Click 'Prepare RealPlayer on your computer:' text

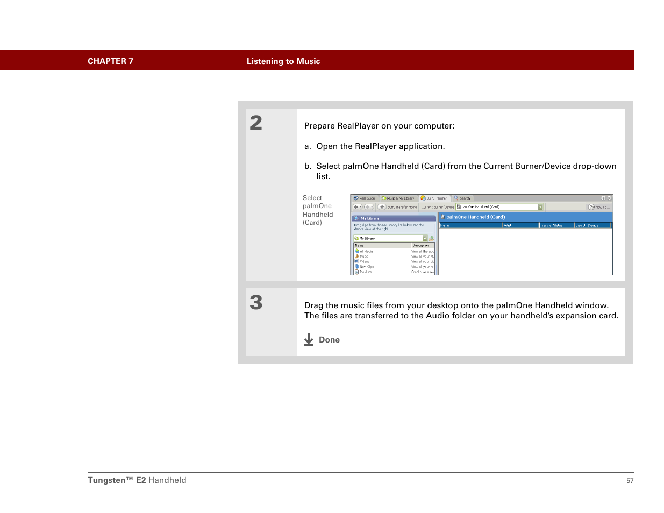tap(379, 126)
